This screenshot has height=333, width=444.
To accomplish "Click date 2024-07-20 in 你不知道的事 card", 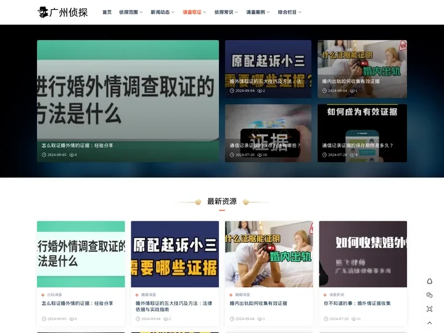I will click(339, 319).
